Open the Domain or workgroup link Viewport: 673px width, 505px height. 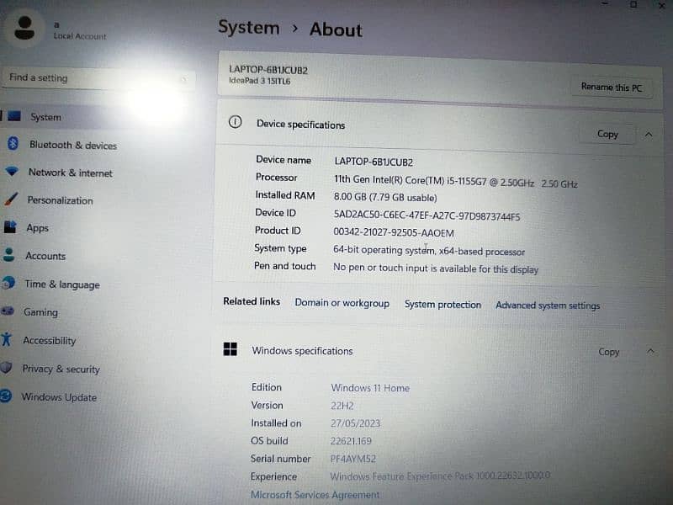coord(342,303)
